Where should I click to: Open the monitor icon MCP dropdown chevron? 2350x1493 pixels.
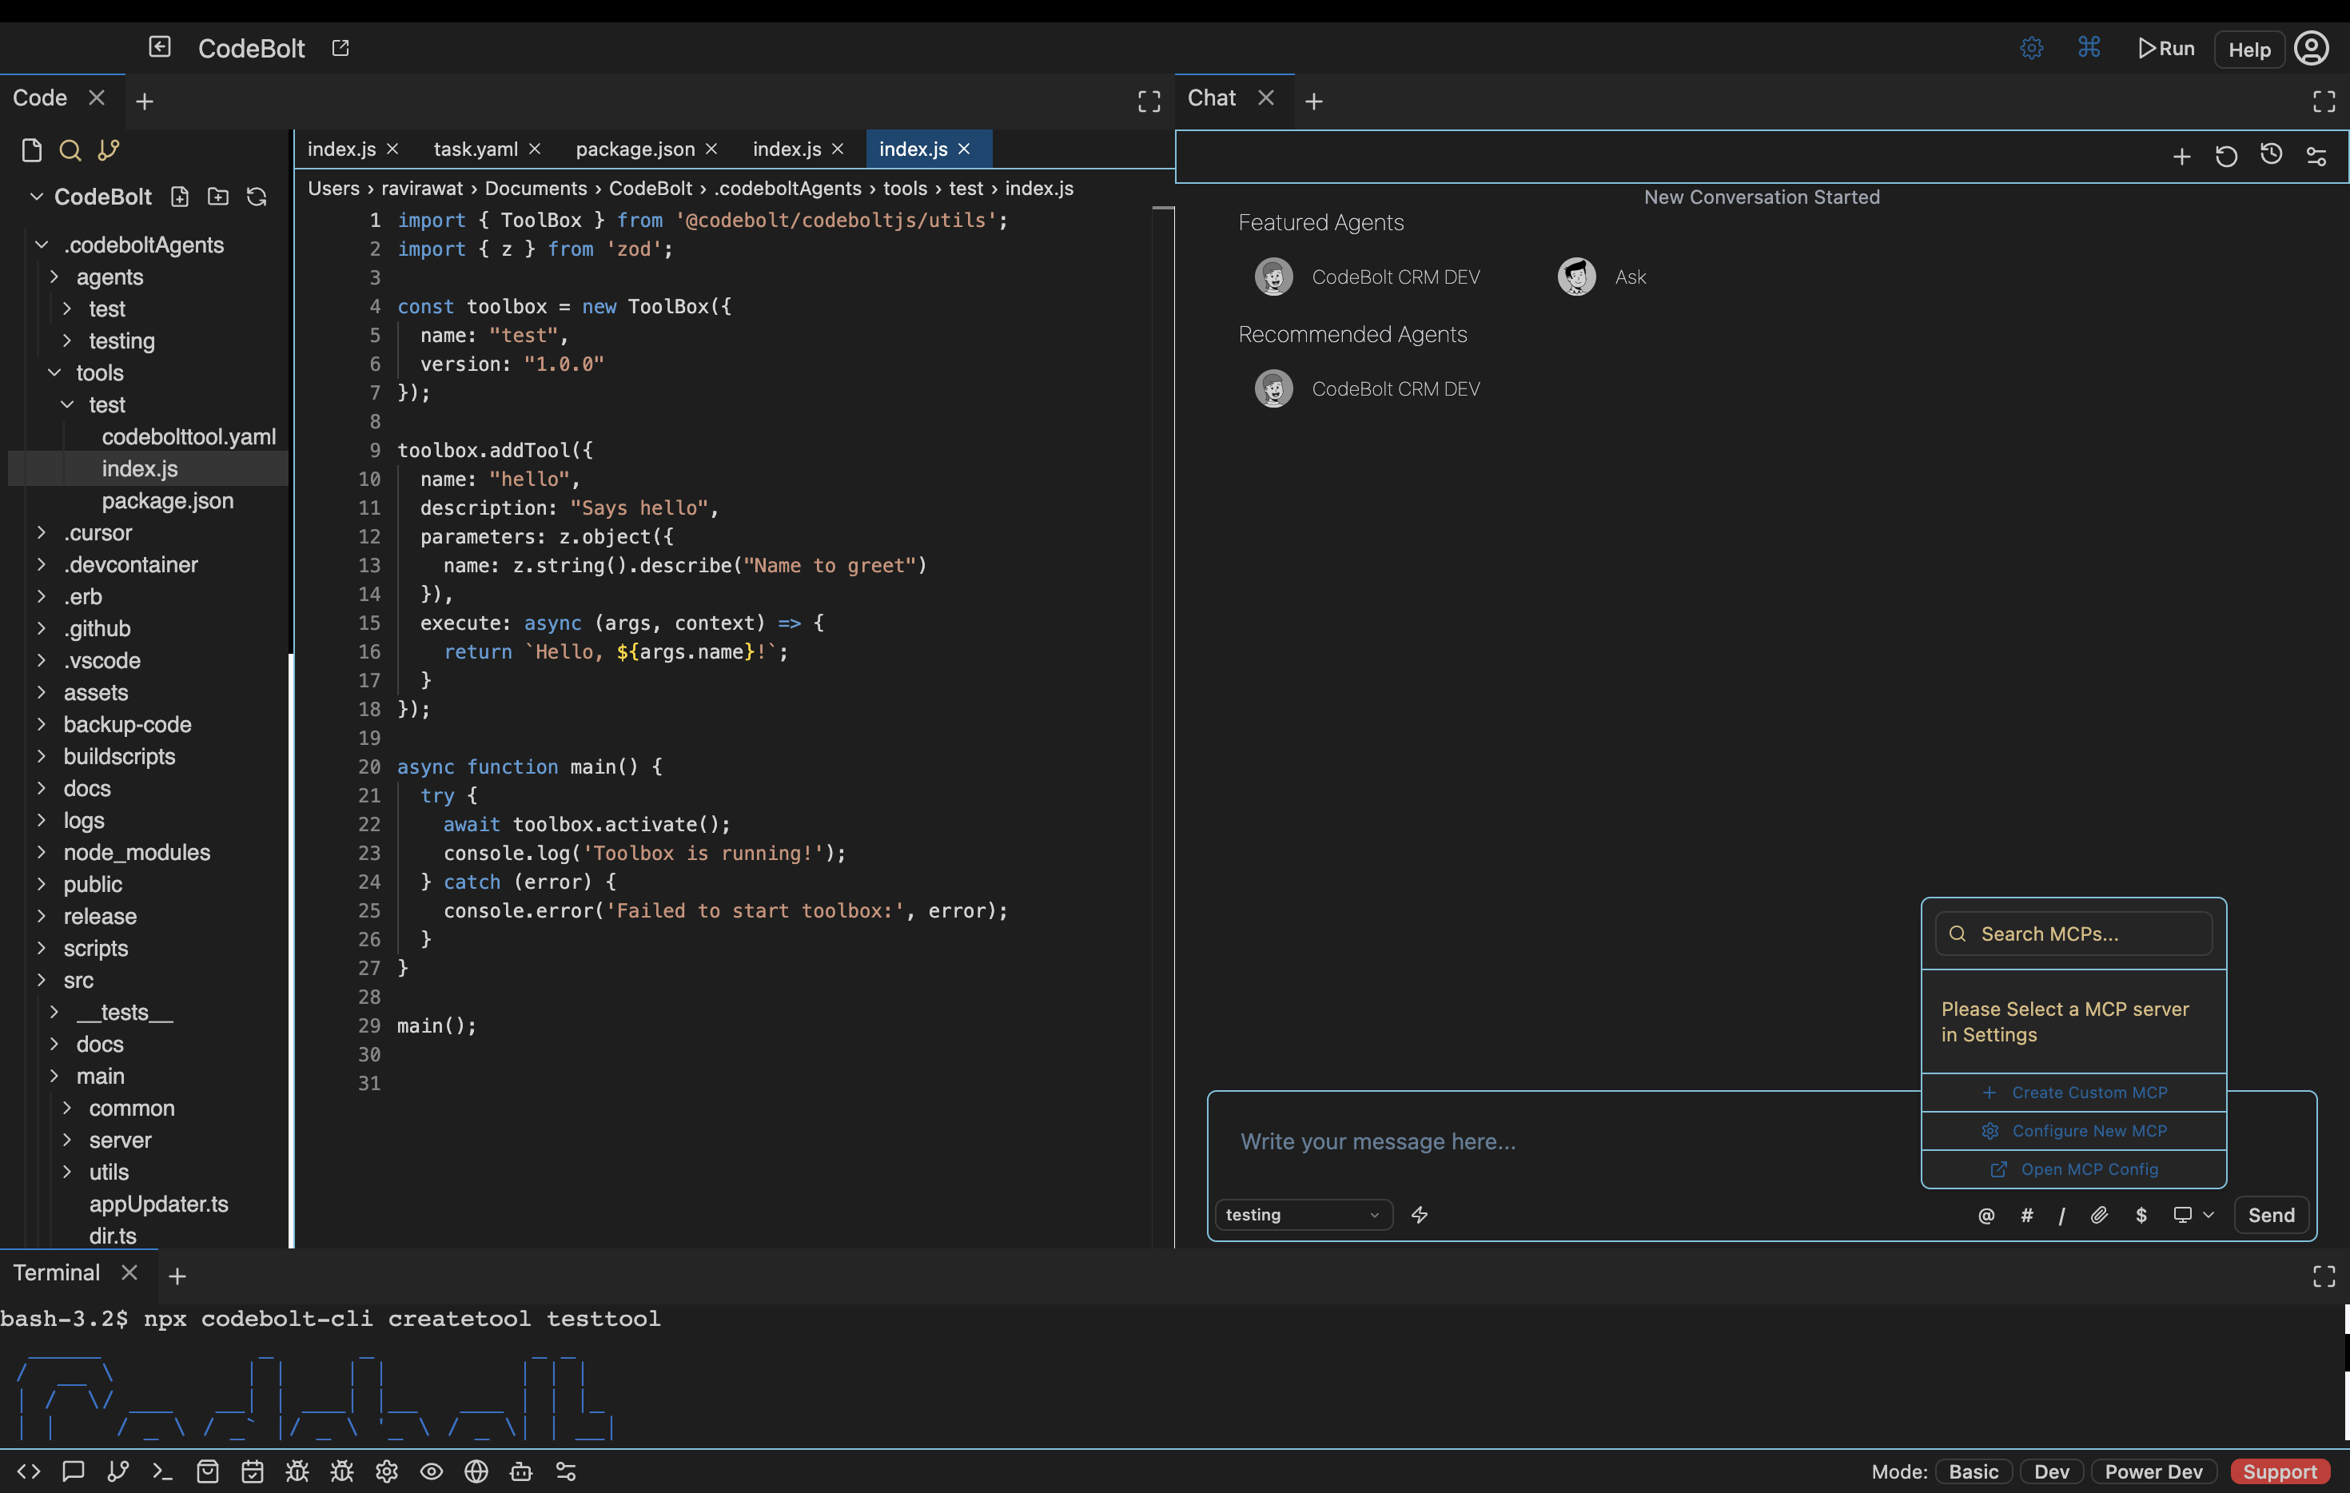[2209, 1215]
